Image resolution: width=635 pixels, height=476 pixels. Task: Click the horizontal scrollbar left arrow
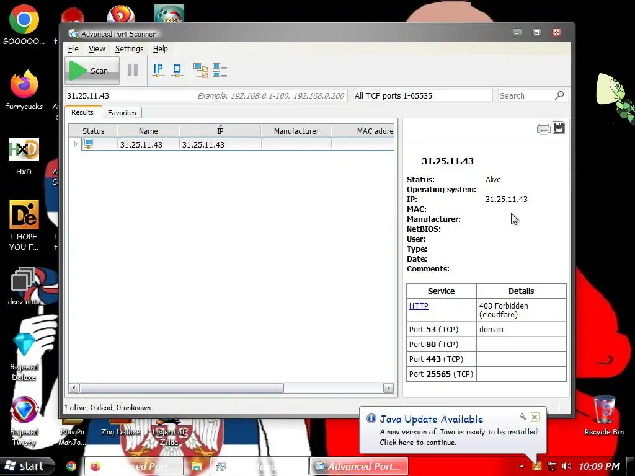pos(74,388)
